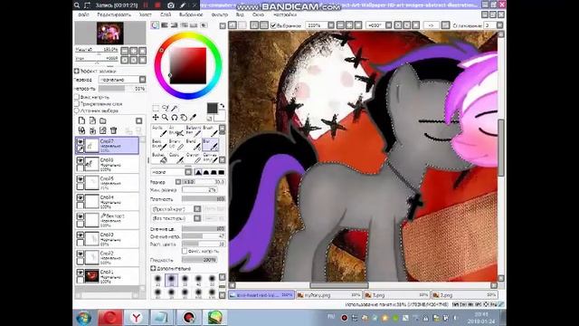Screen dimensions: 579x326
Task: Select the rectangular selection tool
Action: tap(156, 108)
